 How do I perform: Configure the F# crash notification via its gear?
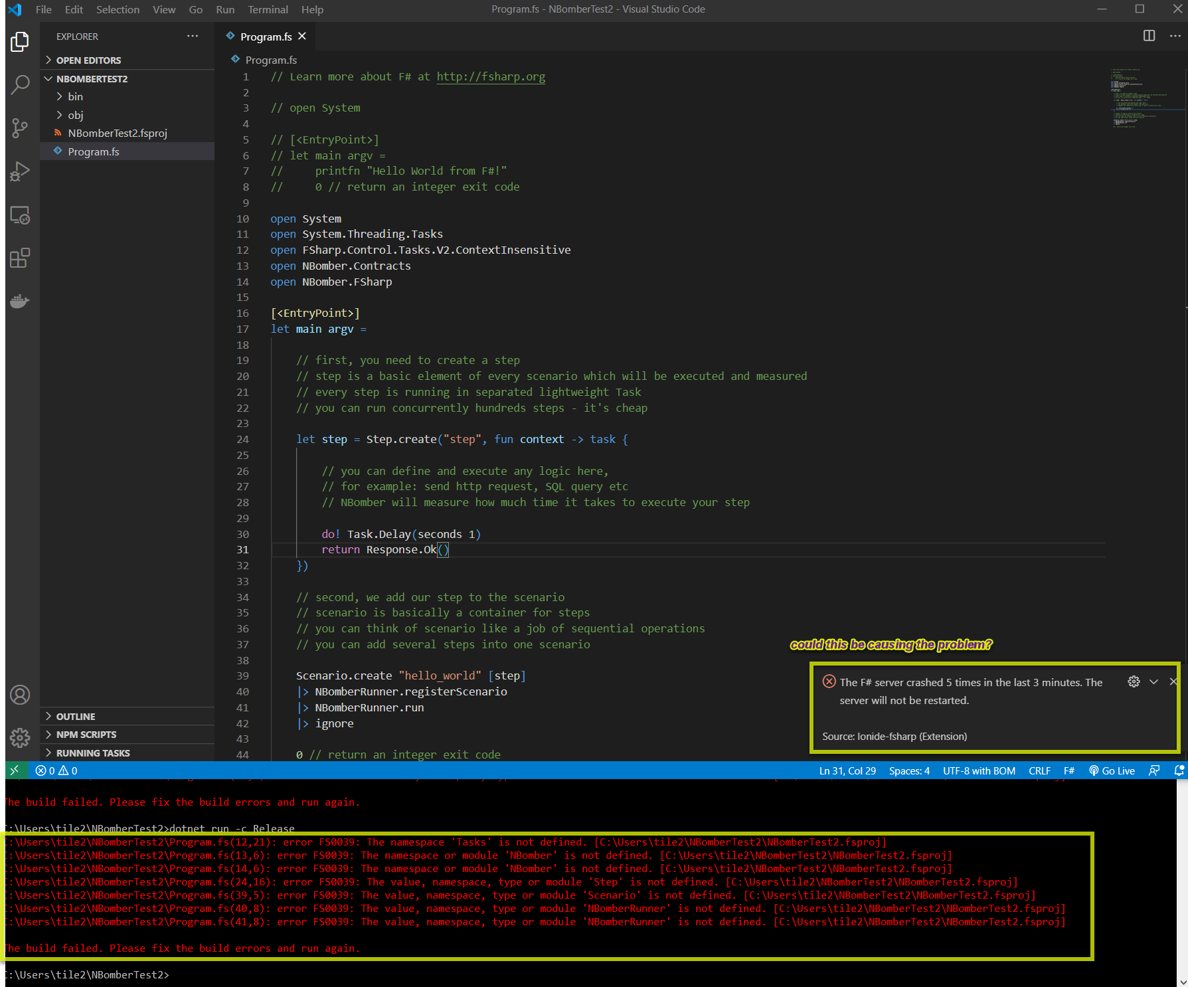tap(1133, 681)
